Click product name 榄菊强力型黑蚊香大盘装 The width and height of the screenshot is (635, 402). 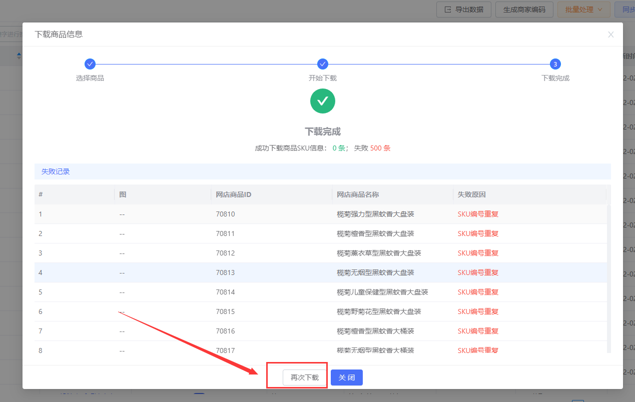pyautogui.click(x=375, y=214)
